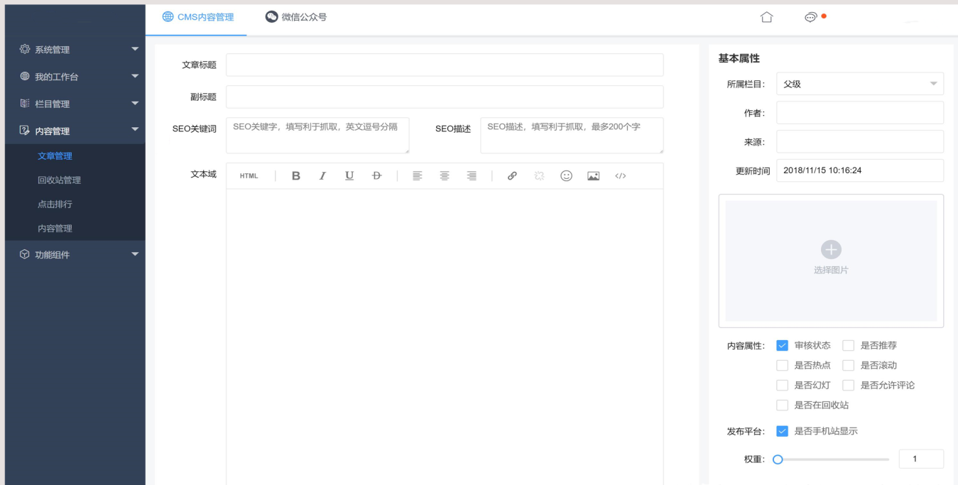Focus the SEO描述 textarea
The height and width of the screenshot is (485, 958).
tap(572, 136)
